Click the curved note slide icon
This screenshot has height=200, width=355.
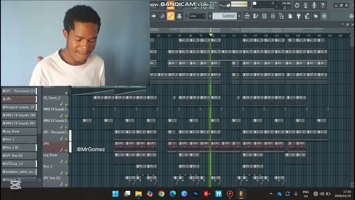162,16
